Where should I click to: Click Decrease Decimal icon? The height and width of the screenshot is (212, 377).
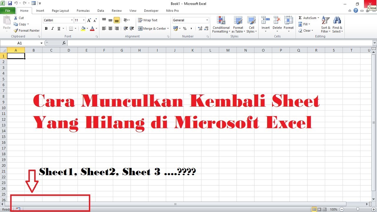(x=206, y=29)
